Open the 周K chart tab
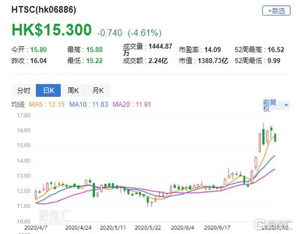 point(73,90)
